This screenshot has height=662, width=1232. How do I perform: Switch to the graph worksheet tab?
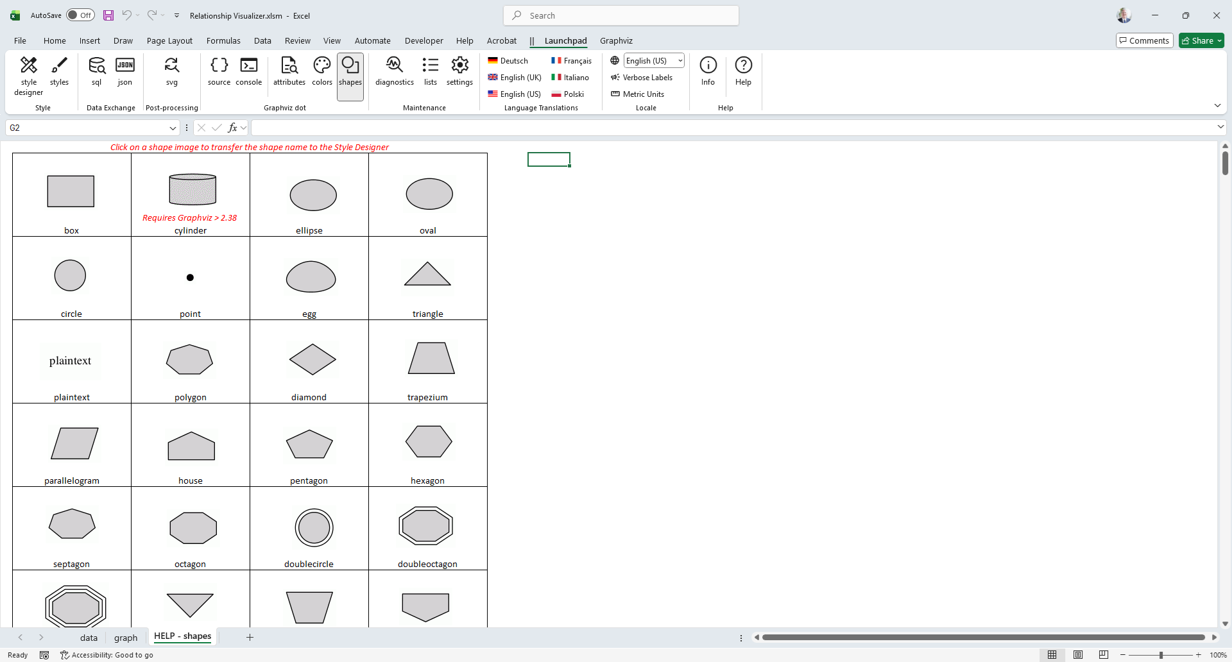[126, 638]
